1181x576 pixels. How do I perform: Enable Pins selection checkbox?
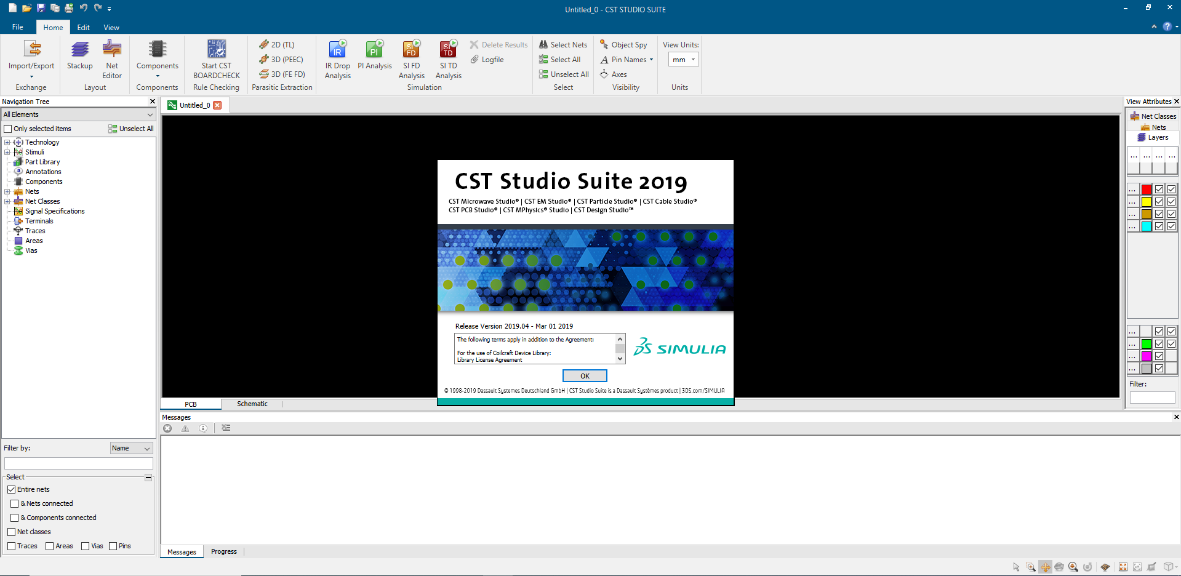point(113,546)
